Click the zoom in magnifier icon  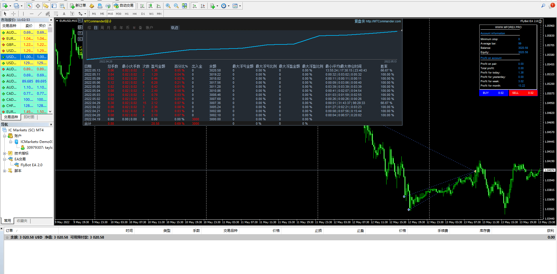pyautogui.click(x=168, y=6)
